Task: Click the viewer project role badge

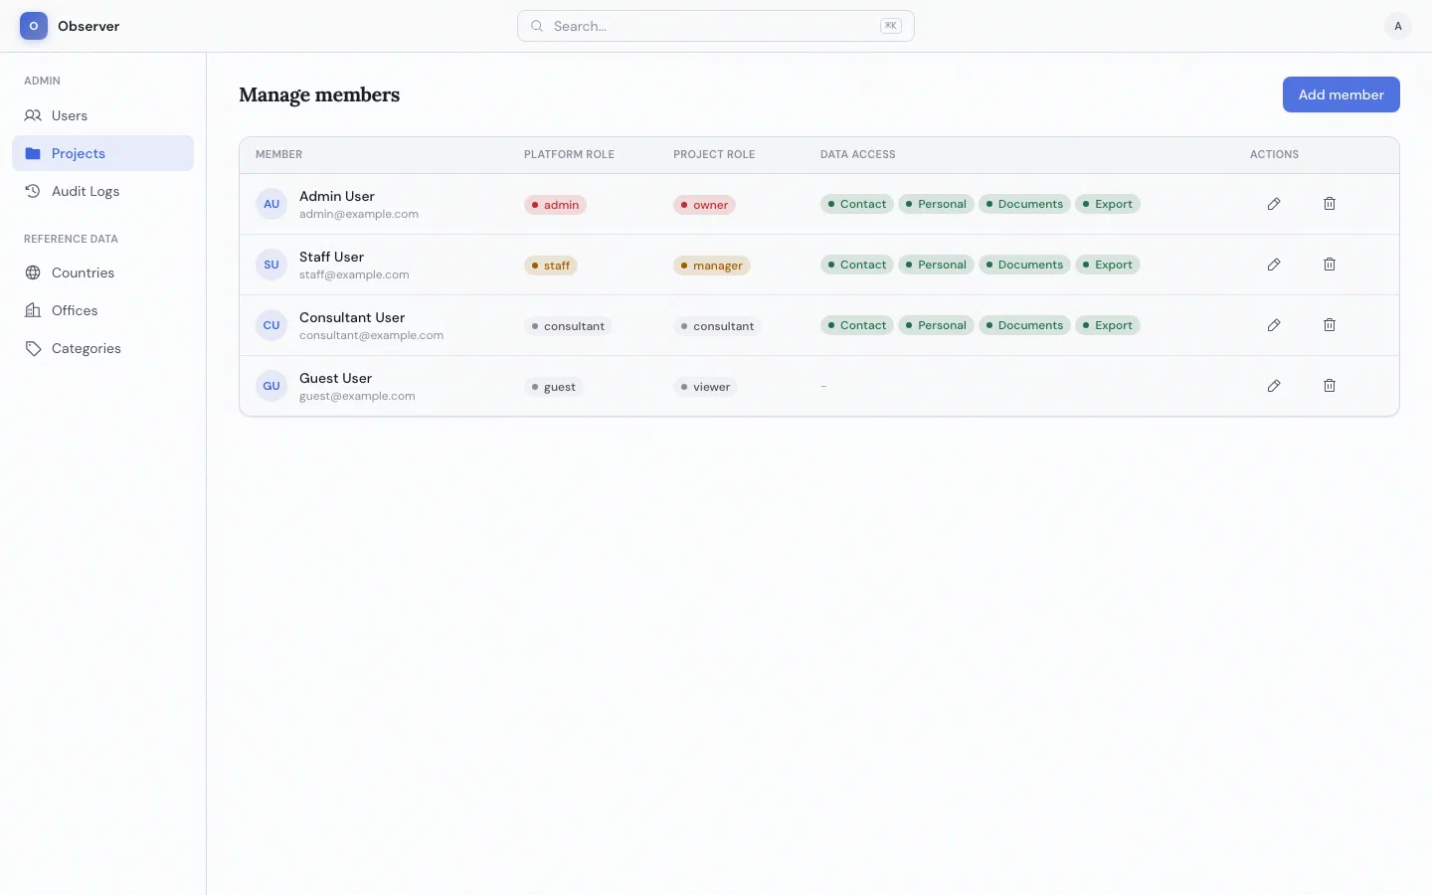Action: (705, 387)
